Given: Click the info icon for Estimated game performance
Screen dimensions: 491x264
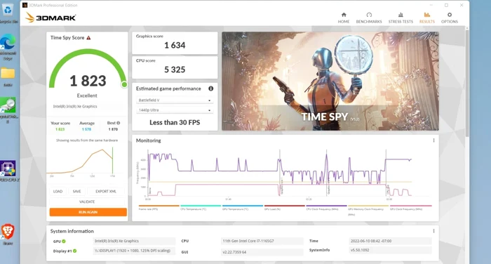Looking at the screenshot, I should pos(210,88).
